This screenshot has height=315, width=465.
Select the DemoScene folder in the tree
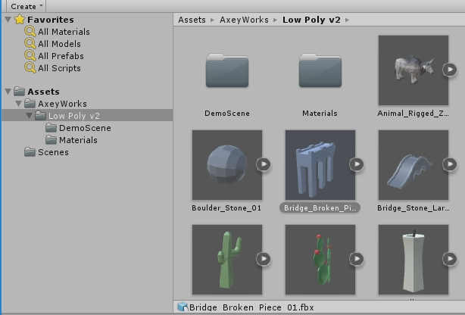(x=85, y=128)
